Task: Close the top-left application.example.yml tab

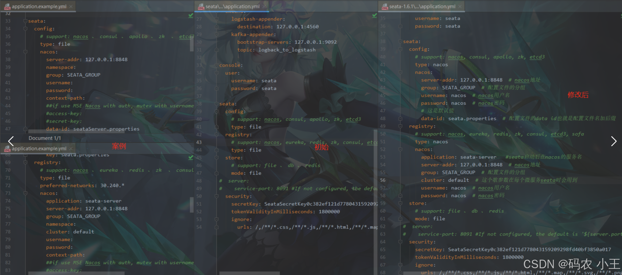Action: point(71,6)
